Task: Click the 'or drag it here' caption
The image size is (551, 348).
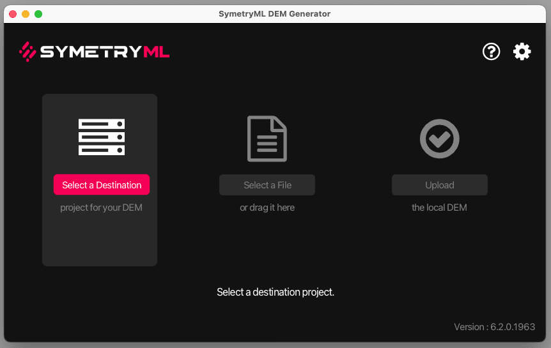Action: [x=267, y=208]
